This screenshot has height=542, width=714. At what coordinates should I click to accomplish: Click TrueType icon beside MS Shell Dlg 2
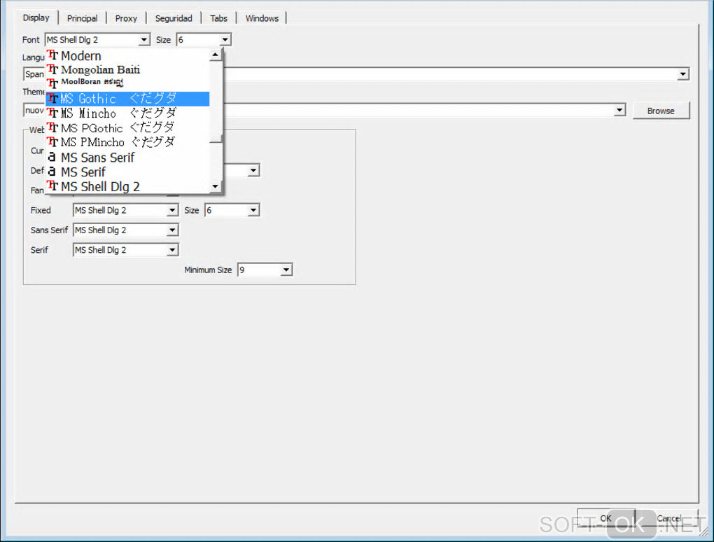(x=52, y=186)
